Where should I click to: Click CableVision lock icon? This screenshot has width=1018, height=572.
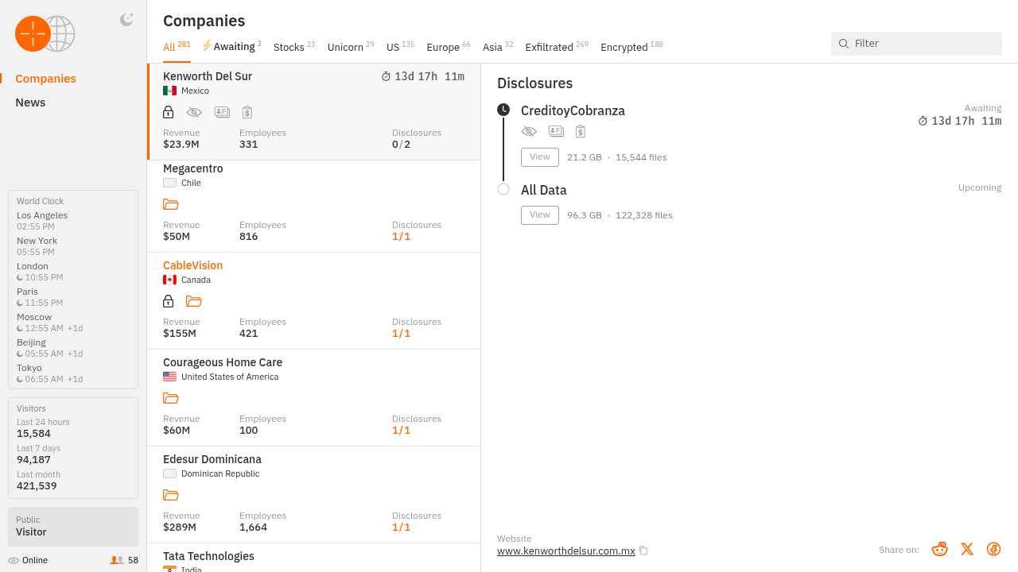(168, 301)
